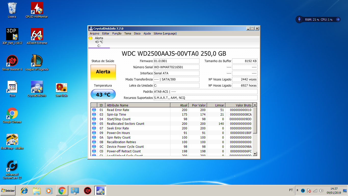This screenshot has width=348, height=196.
Task: Click the yellow alert disk status circle
Action: coord(90,38)
